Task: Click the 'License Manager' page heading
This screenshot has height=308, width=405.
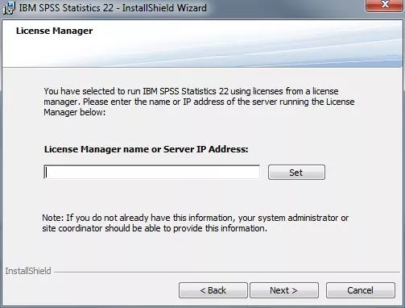Action: tap(55, 31)
